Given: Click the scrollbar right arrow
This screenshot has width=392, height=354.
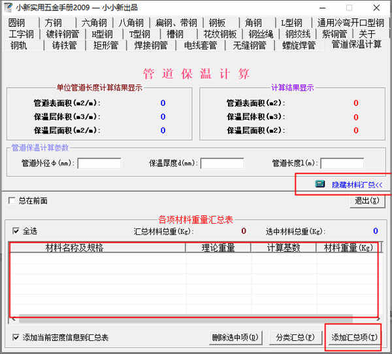Looking at the screenshot, I should point(378,319).
